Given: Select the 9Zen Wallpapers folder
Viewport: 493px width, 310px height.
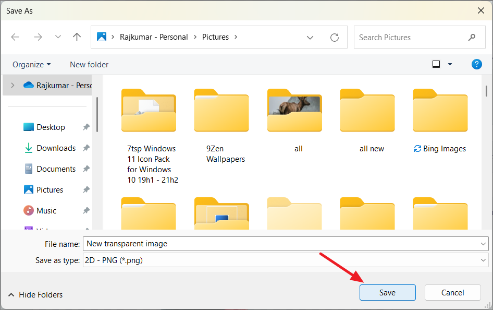Looking at the screenshot, I should tap(221, 126).
